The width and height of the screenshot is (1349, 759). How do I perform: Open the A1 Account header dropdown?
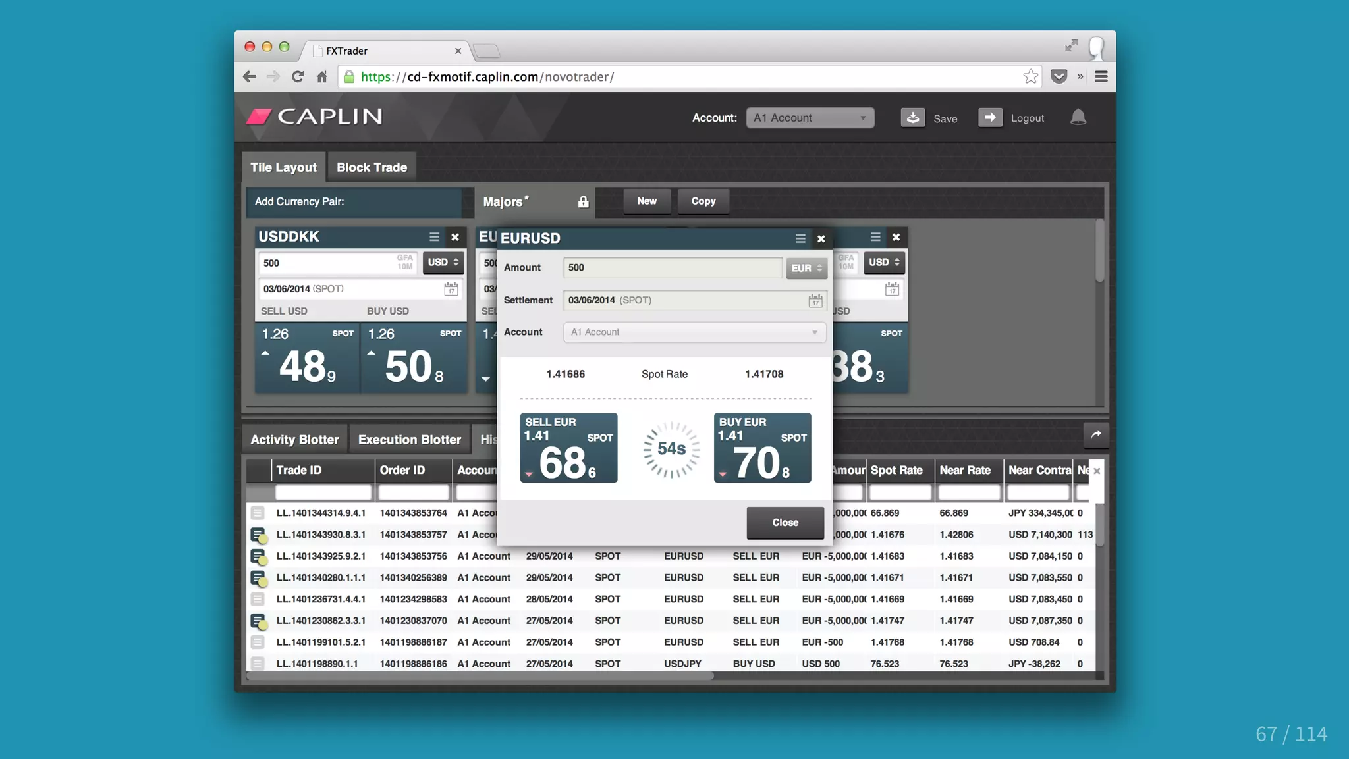810,118
